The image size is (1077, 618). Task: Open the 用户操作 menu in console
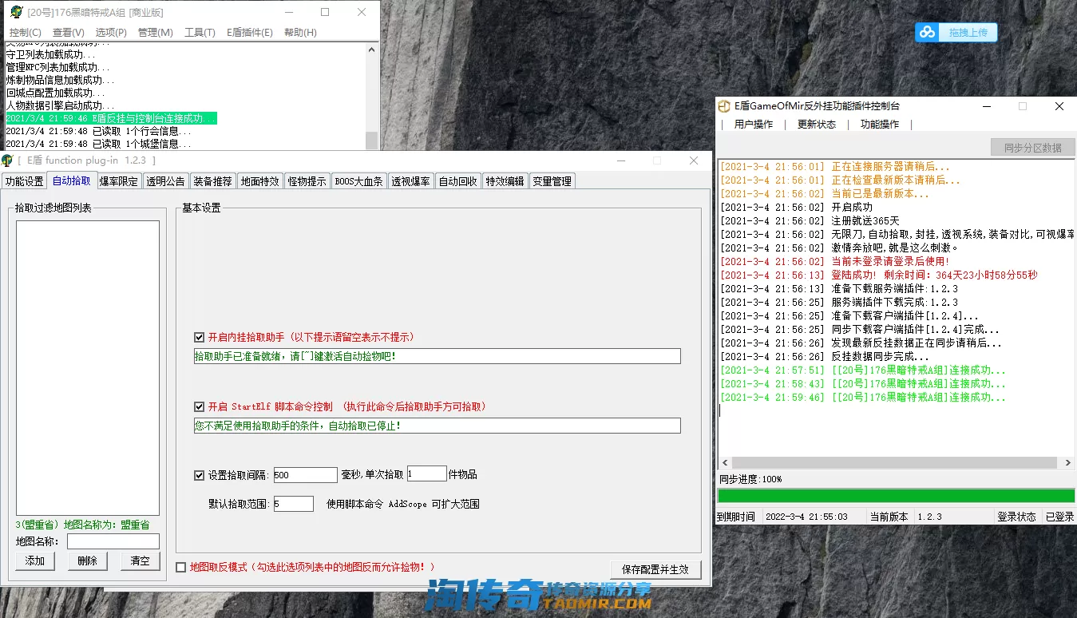[x=753, y=125]
